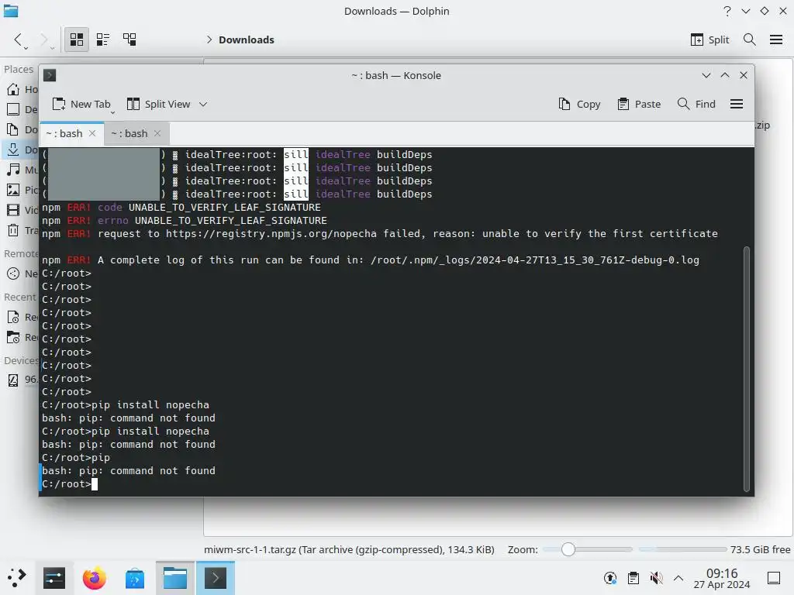
Task: Launch Firefox from the taskbar
Action: pos(94,578)
